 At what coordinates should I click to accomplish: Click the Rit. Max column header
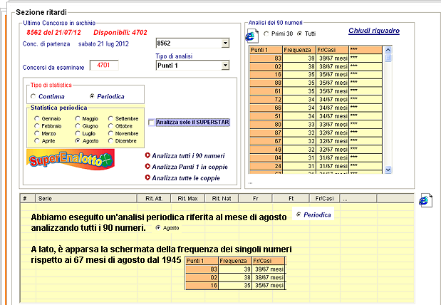click(x=187, y=198)
